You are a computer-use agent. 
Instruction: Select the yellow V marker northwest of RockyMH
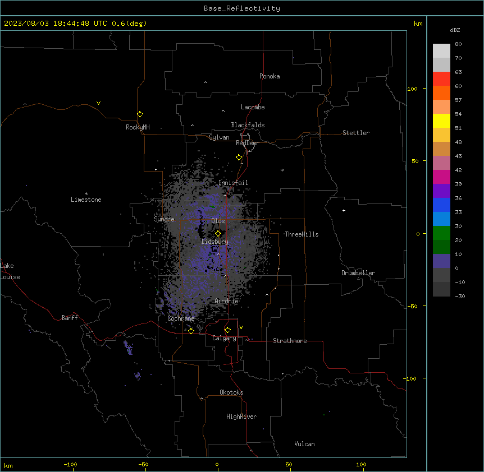tap(98, 103)
